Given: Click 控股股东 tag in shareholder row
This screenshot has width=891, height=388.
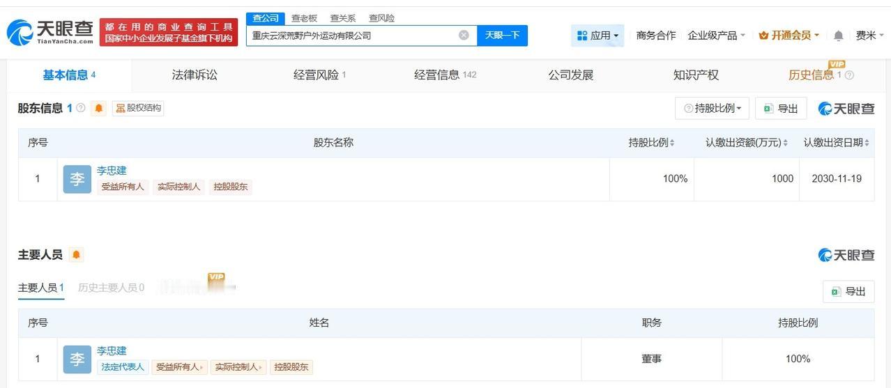Looking at the screenshot, I should tap(231, 187).
